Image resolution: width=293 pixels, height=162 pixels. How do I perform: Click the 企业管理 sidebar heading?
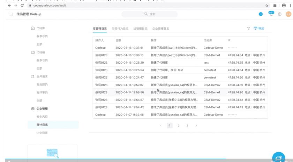coord(42,109)
